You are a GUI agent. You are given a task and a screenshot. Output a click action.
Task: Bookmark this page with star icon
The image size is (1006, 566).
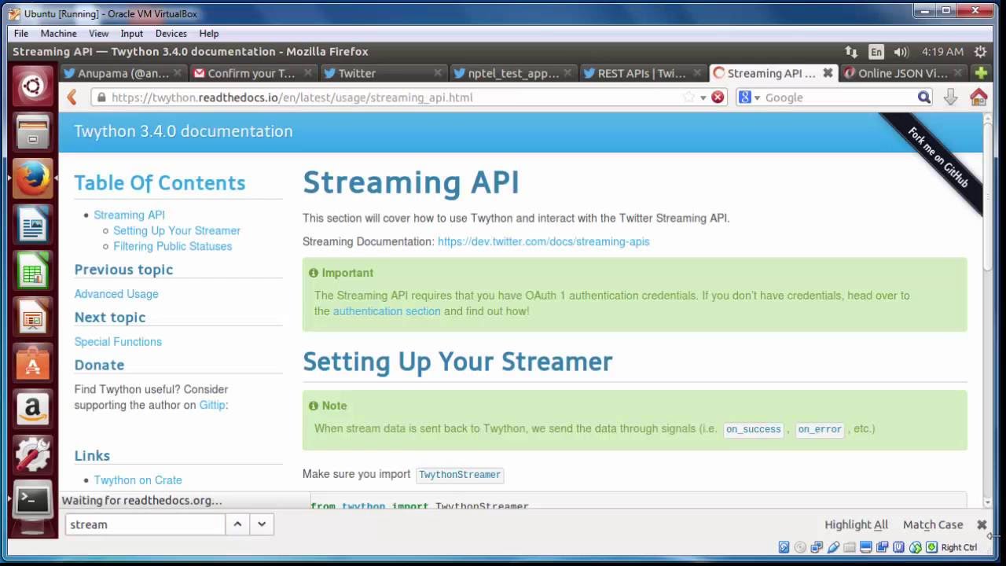[x=689, y=97]
